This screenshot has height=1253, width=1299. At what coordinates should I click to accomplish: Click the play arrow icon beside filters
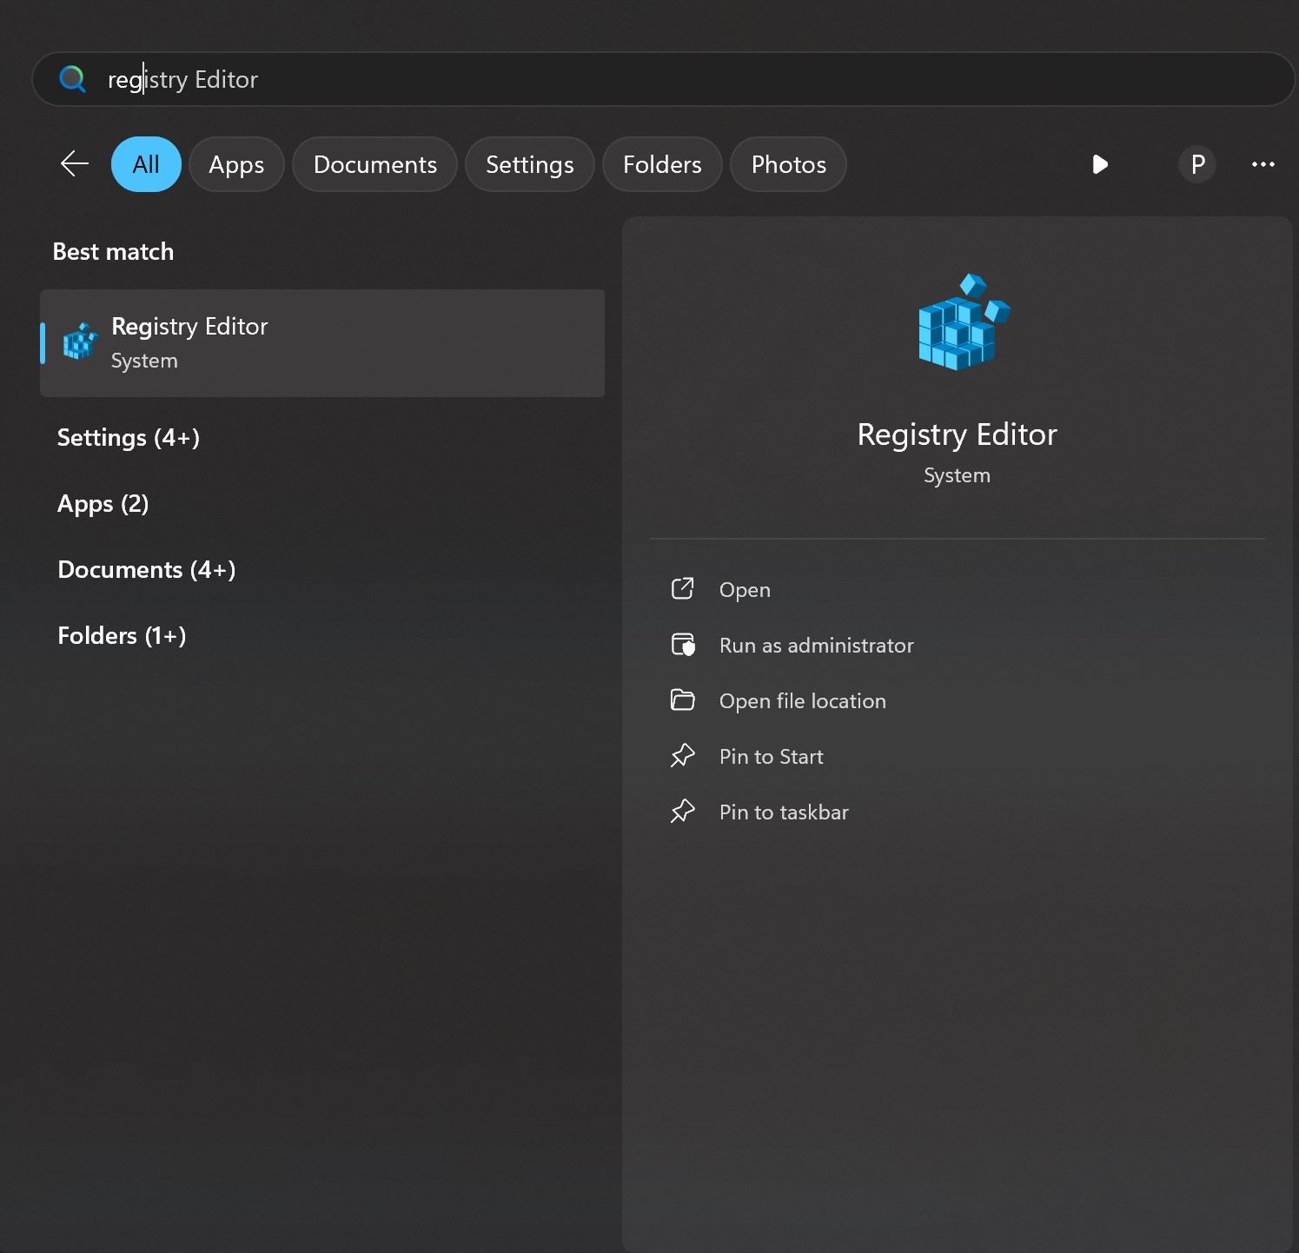[1099, 164]
